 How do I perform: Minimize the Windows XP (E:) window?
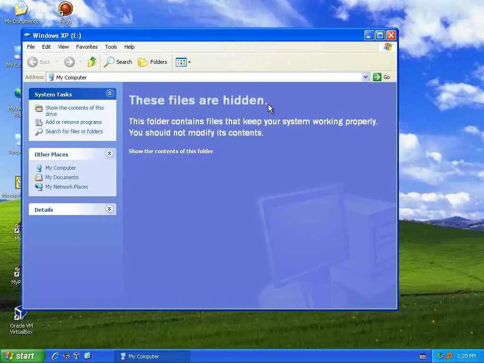pyautogui.click(x=369, y=35)
